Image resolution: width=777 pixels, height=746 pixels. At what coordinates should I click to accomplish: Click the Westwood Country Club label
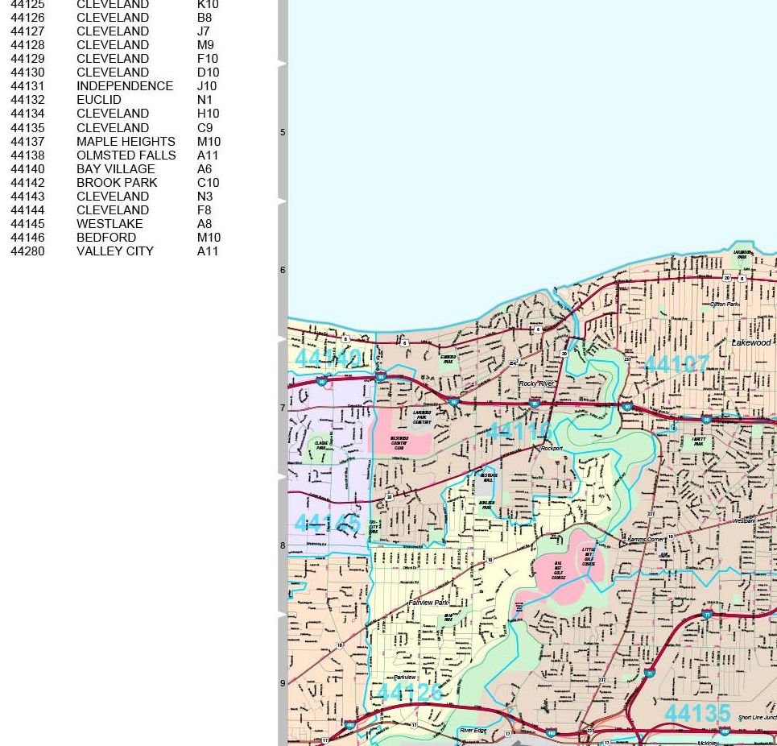pos(399,443)
